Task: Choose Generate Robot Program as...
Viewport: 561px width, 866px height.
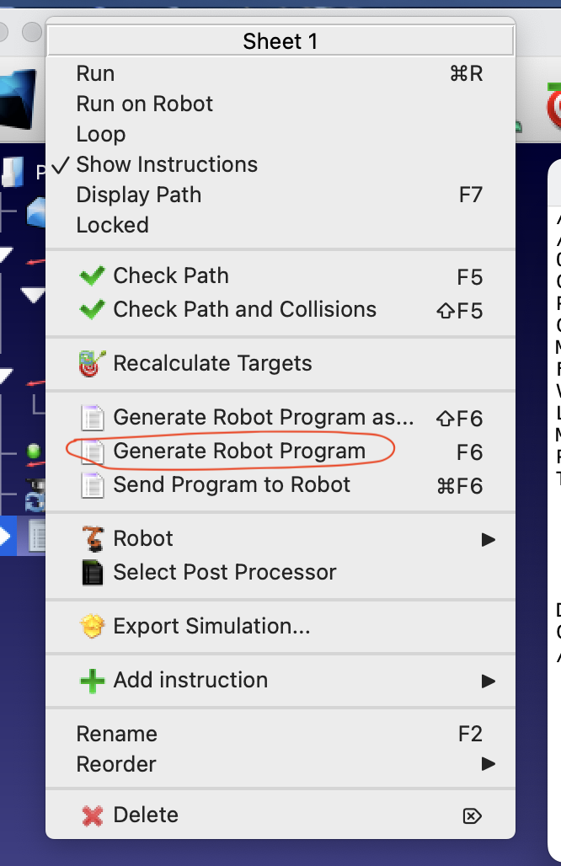Action: tap(263, 417)
